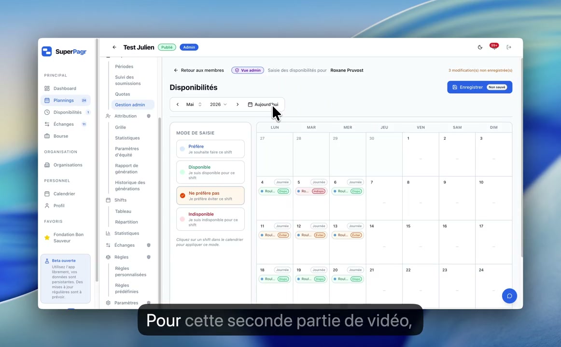Open Quotas in the submenu

(x=122, y=94)
